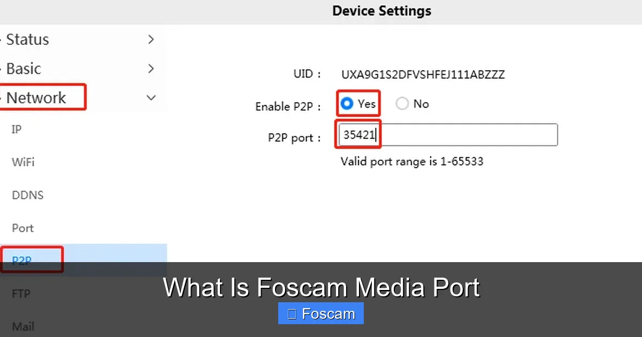Image resolution: width=642 pixels, height=337 pixels.
Task: Open the Mail settings page
Action: [22, 326]
